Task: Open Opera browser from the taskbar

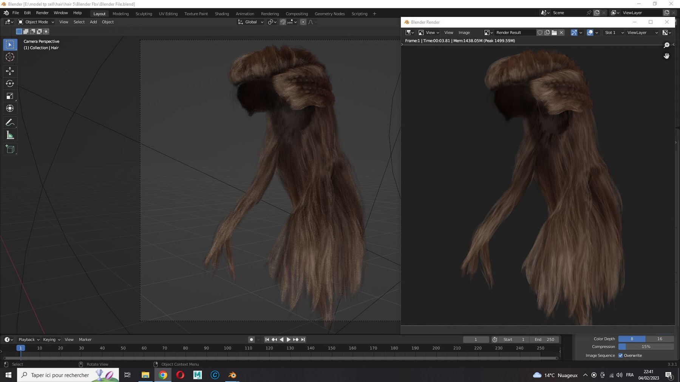Action: pyautogui.click(x=180, y=375)
